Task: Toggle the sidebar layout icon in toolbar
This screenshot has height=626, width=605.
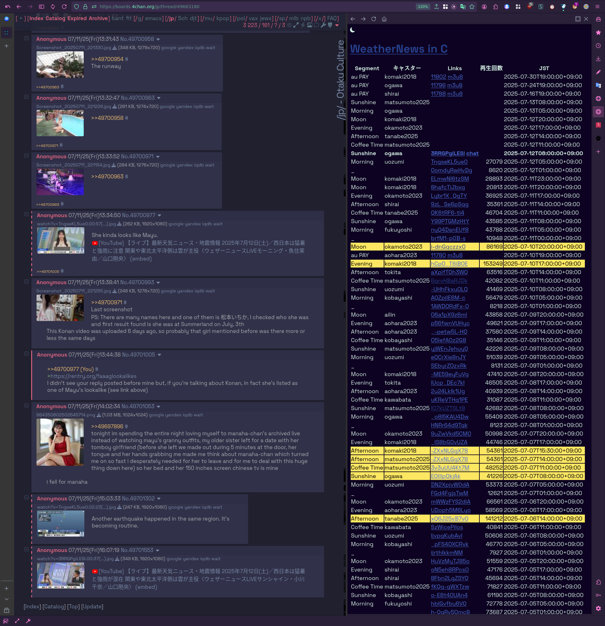Action: 42,6
